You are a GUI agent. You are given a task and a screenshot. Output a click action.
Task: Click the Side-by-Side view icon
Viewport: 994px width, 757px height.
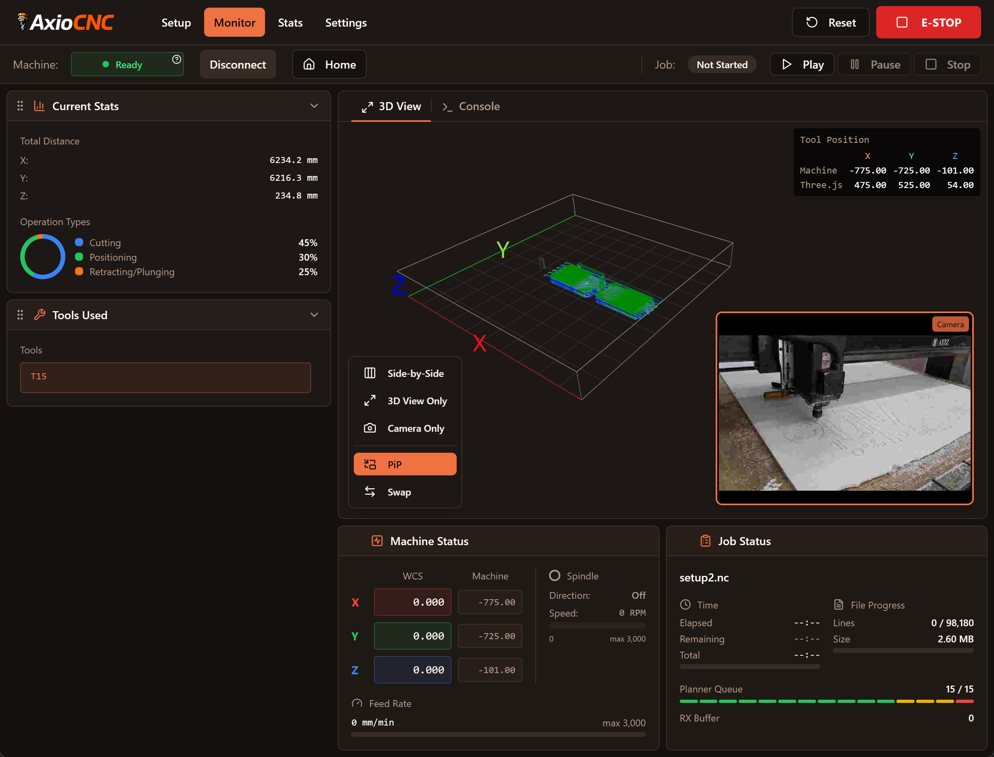point(370,373)
